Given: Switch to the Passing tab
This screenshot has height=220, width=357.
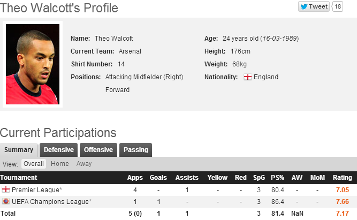Looking at the screenshot, I should coord(136,150).
